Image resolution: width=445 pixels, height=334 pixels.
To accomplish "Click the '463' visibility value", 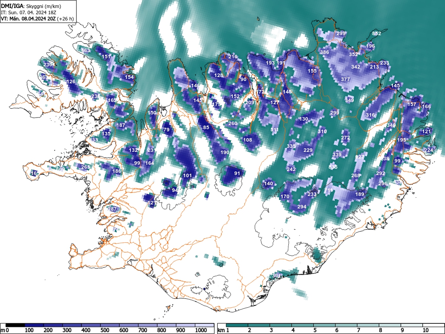I will coord(85,51).
